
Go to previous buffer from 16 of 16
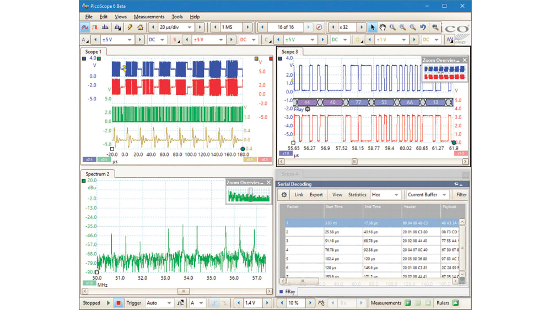pyautogui.click(x=262, y=27)
